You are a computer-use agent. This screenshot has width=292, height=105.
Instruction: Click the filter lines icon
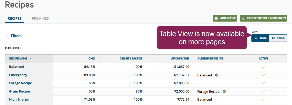pos(7,36)
